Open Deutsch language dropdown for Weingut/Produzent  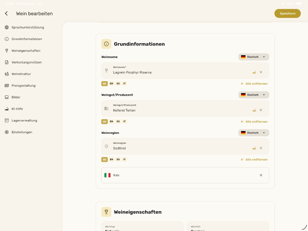point(254,95)
